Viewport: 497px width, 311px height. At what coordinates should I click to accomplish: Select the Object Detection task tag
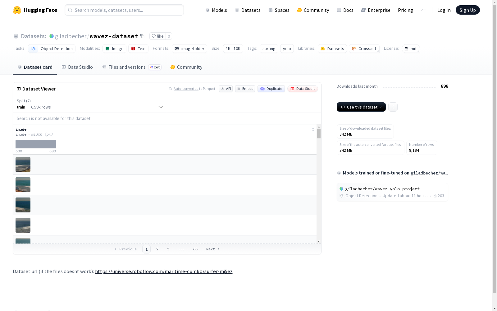pyautogui.click(x=52, y=49)
